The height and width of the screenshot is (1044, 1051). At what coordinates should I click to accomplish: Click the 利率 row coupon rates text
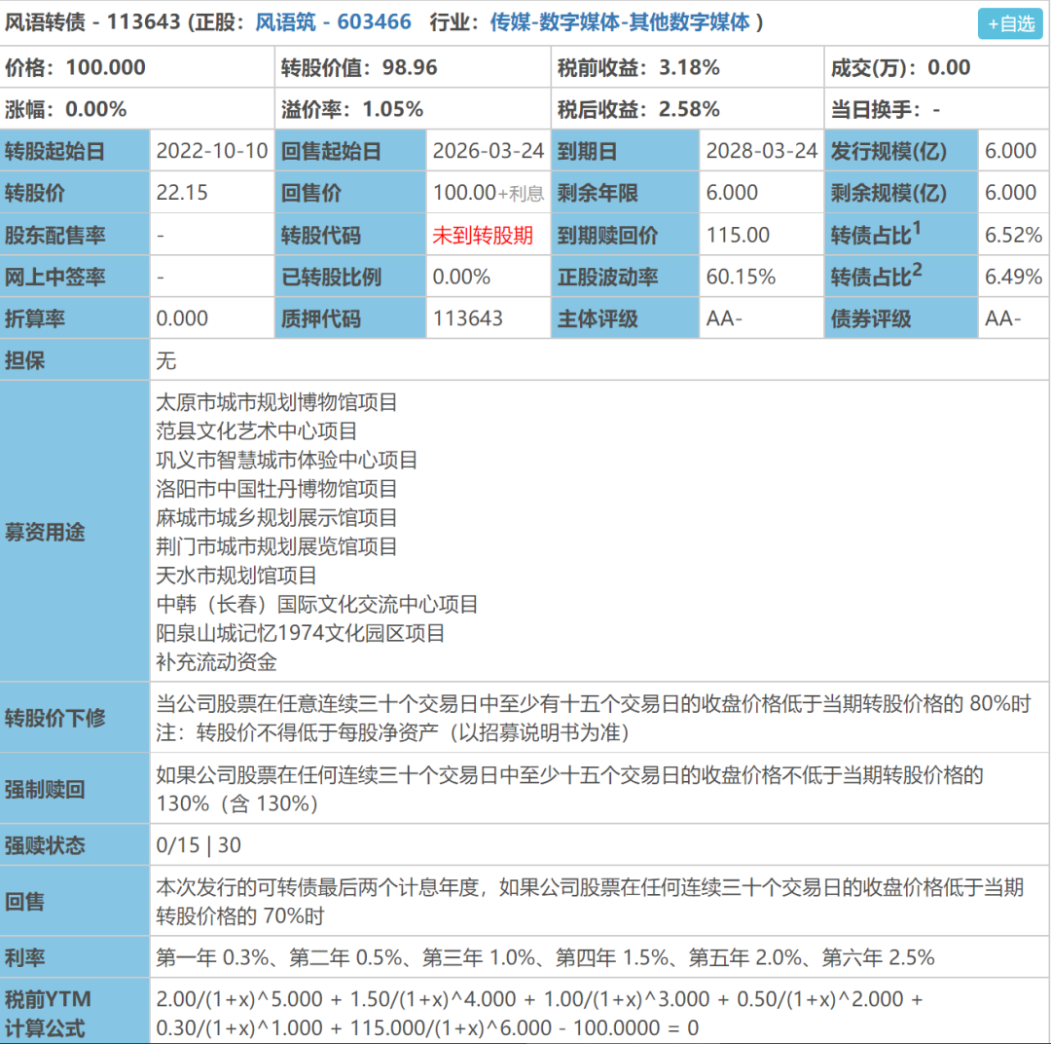[x=545, y=956]
